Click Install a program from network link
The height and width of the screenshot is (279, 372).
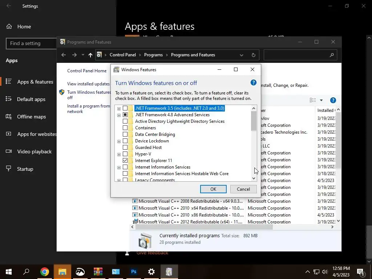[89, 109]
